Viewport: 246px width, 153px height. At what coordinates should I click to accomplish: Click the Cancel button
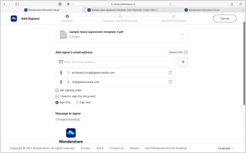[225, 18]
